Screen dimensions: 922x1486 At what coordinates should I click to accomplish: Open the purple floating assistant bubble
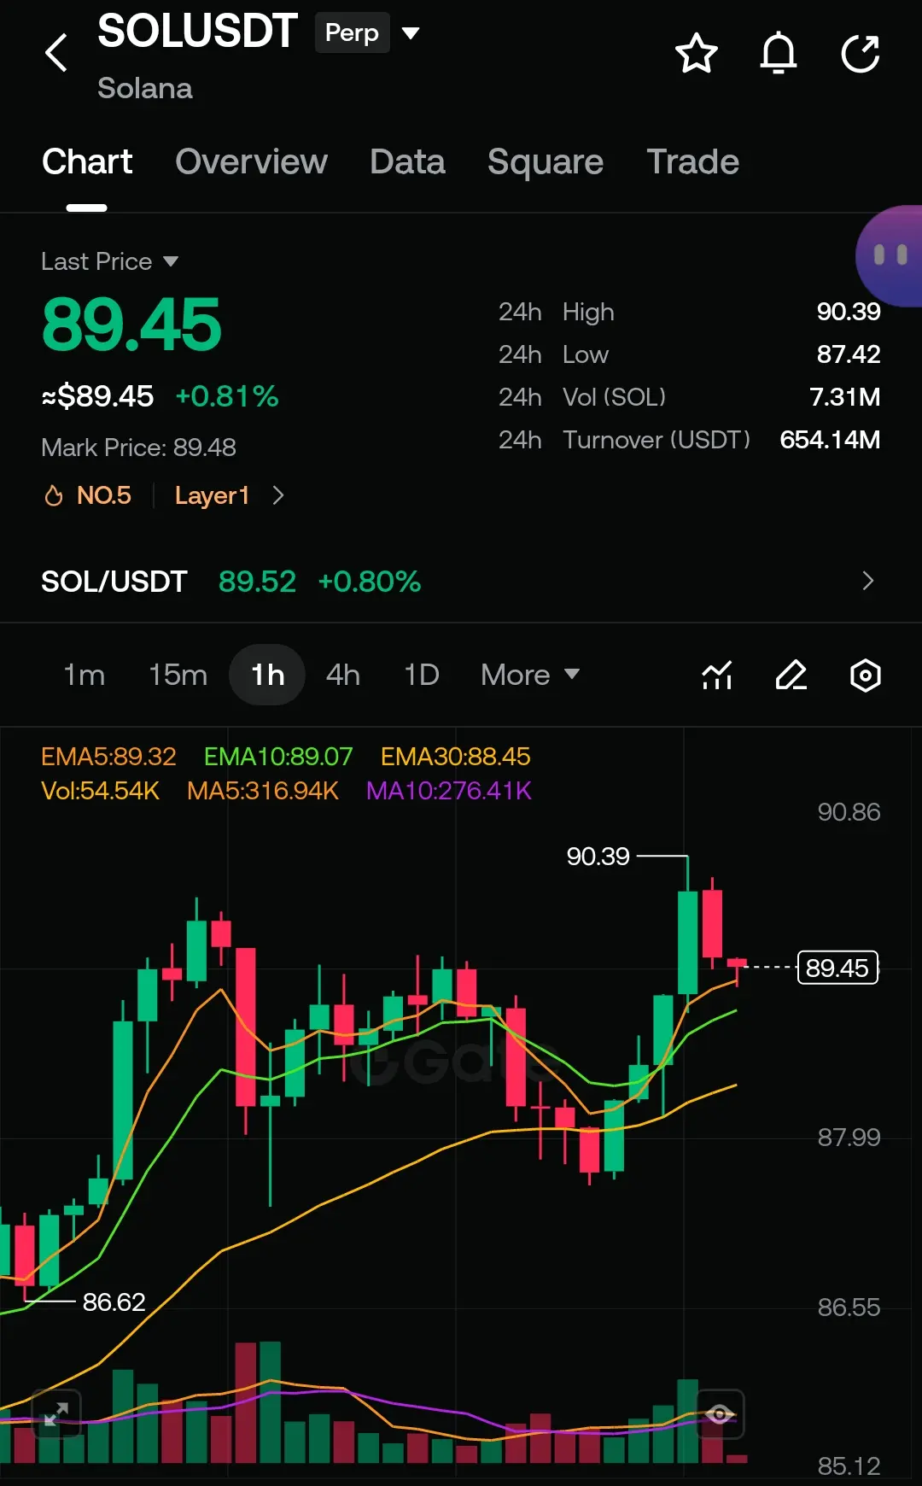tap(890, 255)
